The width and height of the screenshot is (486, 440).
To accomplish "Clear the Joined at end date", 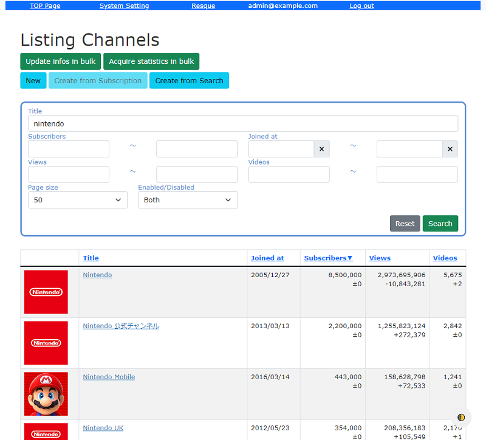I will pos(450,149).
